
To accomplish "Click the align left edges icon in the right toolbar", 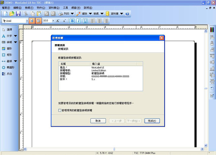I will [212, 37].
